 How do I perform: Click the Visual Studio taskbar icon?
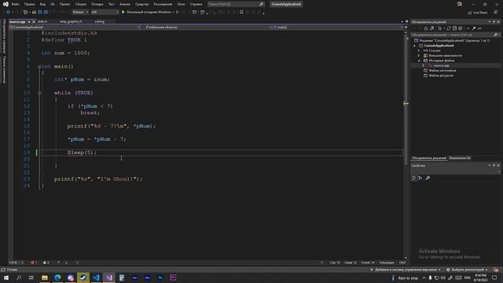point(108,277)
